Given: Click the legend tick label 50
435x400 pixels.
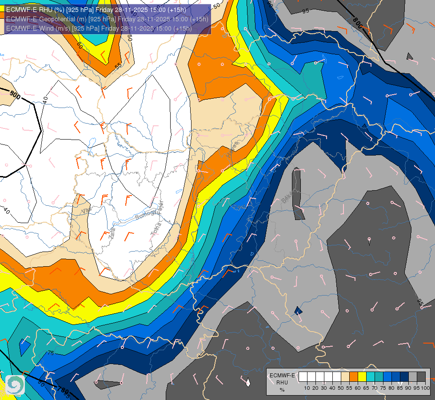Looking at the screenshot, I should pyautogui.click(x=341, y=388).
